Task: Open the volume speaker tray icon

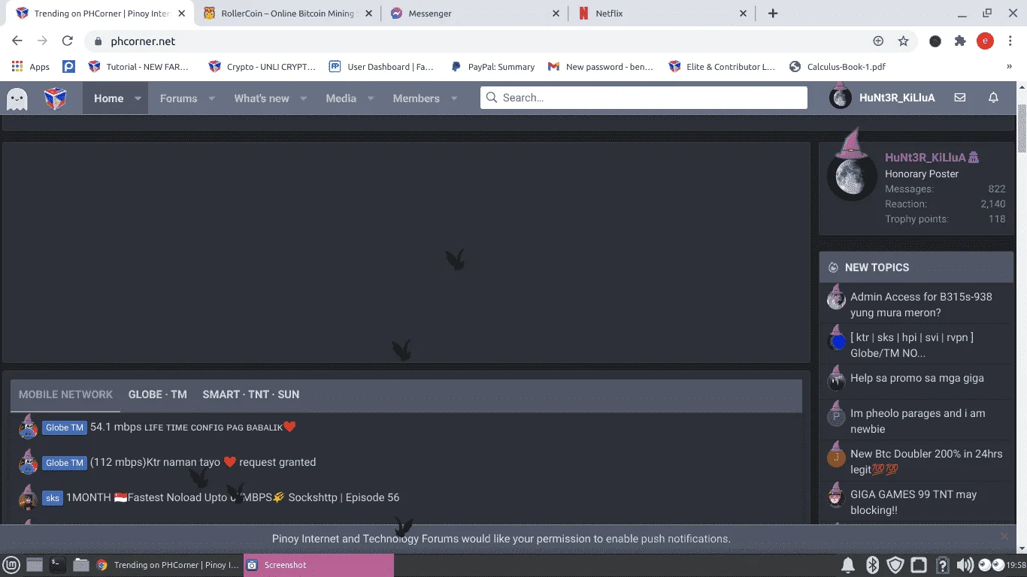Action: (965, 565)
